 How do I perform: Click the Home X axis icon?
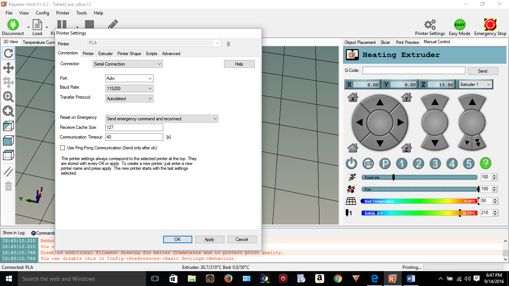pos(352,98)
